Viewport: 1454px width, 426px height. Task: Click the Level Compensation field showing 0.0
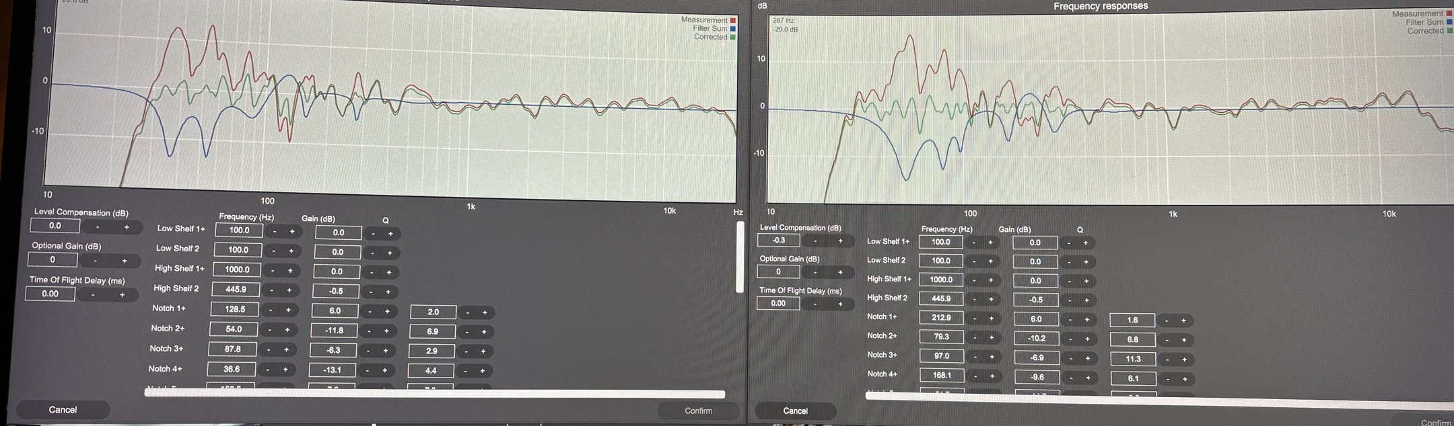(x=55, y=226)
